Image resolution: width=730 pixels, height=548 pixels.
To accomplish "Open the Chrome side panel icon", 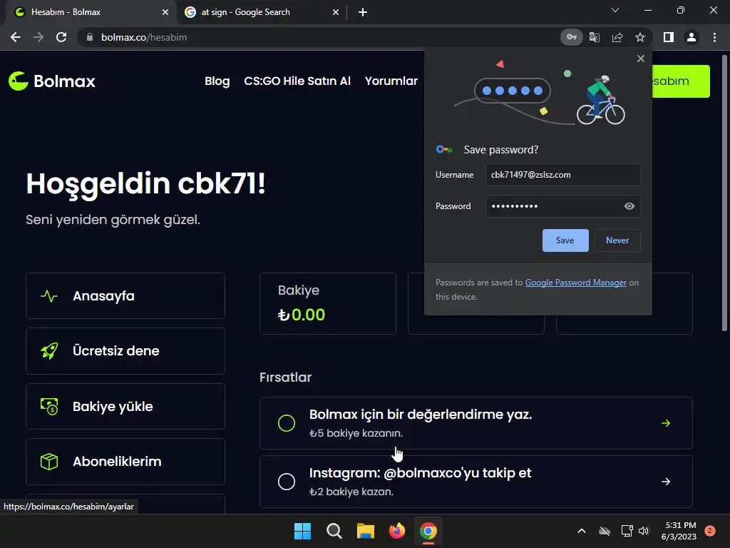I will [x=669, y=37].
